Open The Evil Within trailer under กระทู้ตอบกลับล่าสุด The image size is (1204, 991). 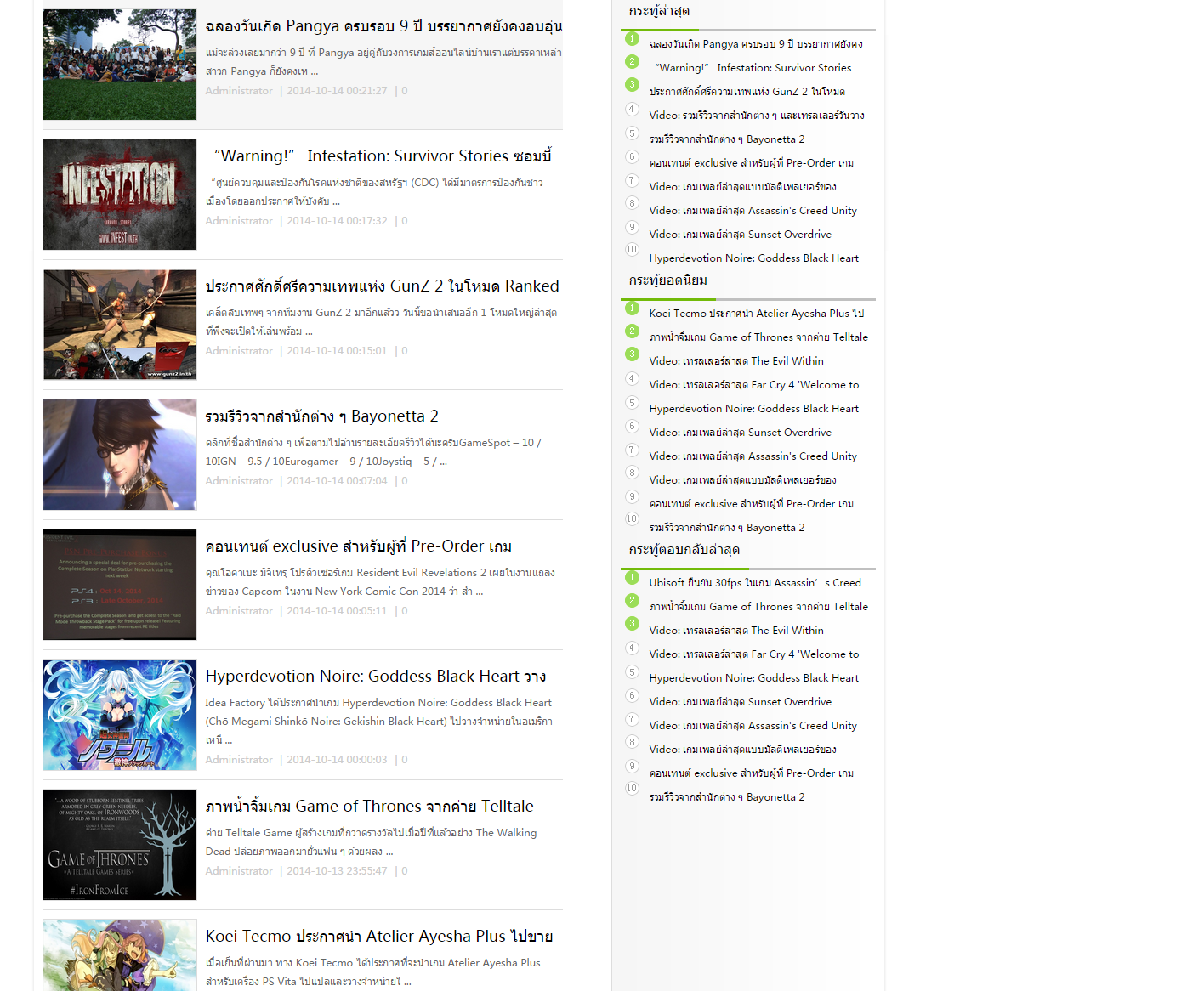[x=736, y=631]
